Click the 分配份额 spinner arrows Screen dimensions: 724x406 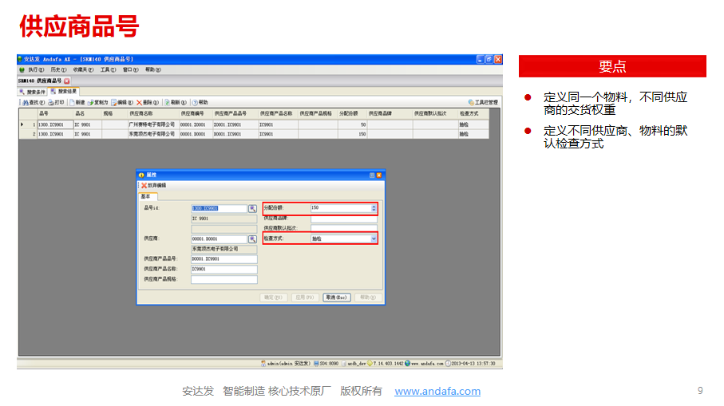point(374,208)
